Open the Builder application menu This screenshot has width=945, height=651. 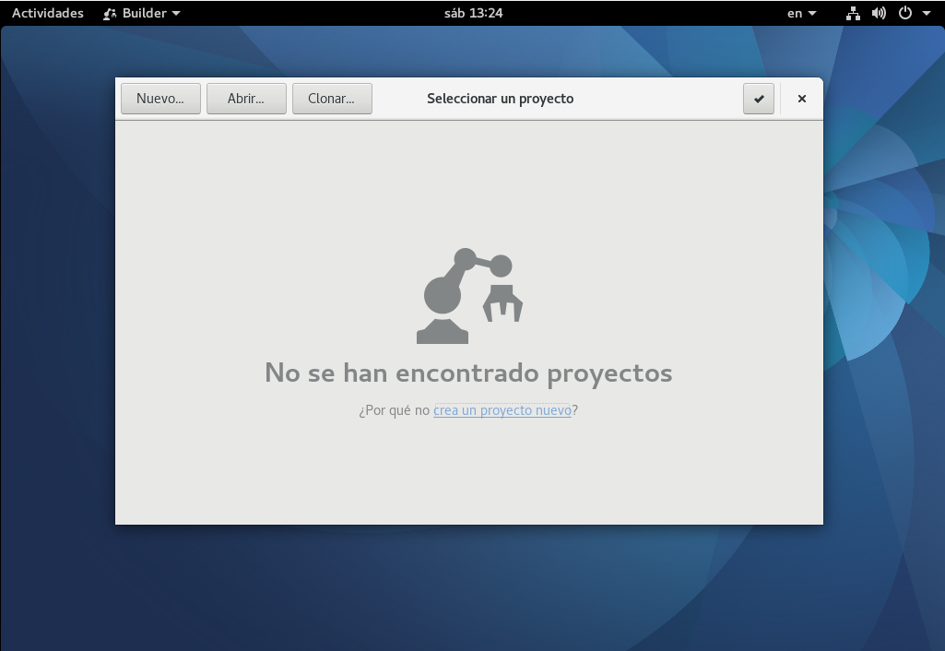pos(142,13)
